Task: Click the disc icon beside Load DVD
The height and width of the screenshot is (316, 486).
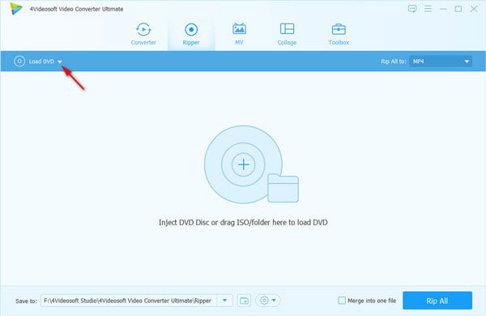Action: tap(19, 62)
